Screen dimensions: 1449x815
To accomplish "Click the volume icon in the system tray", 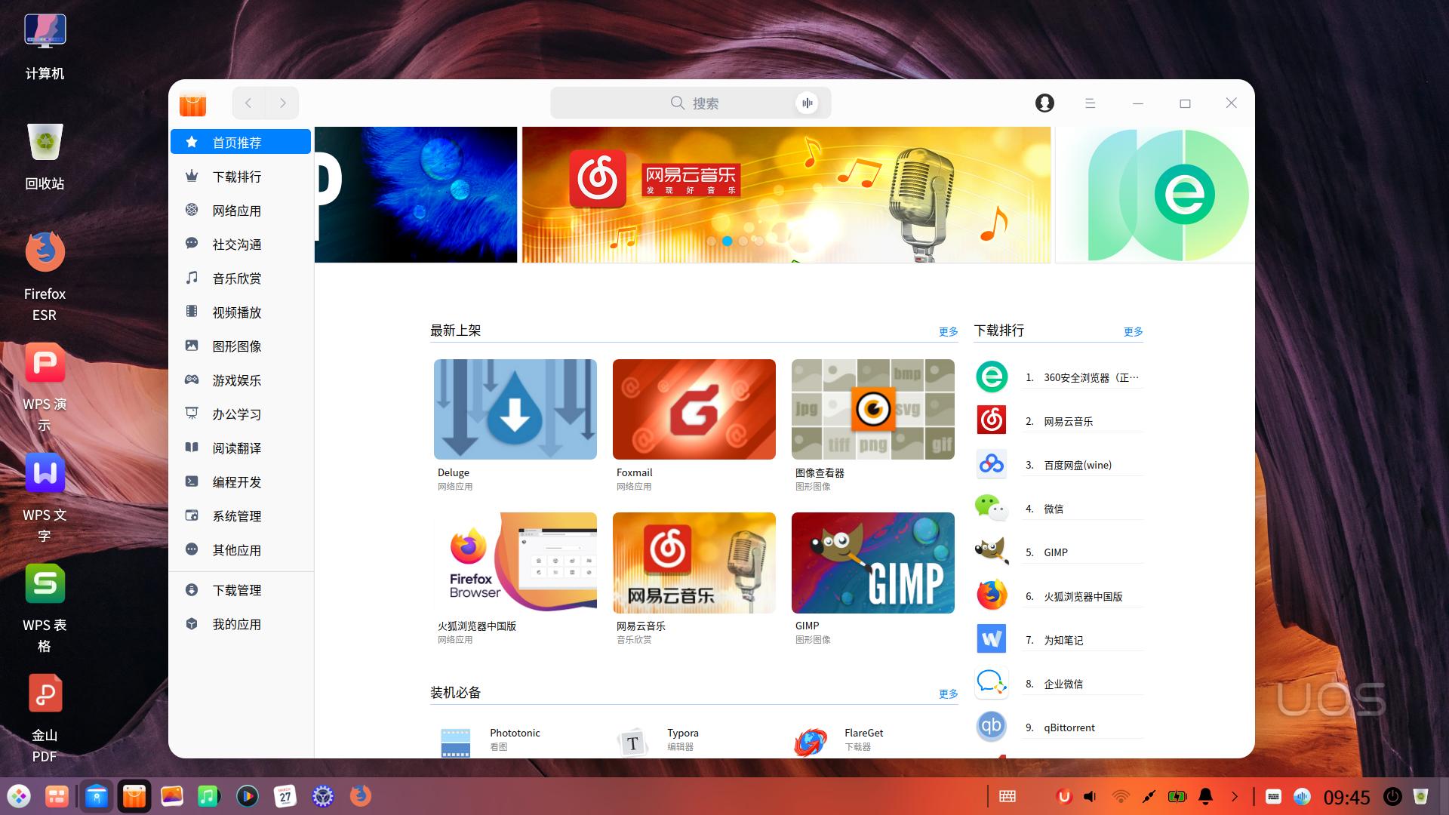I will (1088, 796).
